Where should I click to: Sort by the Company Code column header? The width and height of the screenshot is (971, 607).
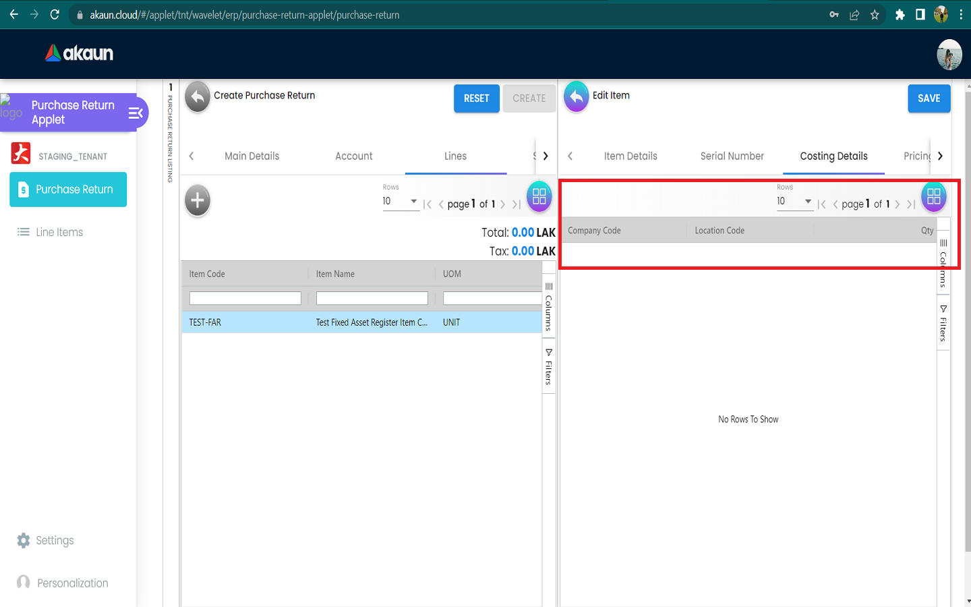click(x=594, y=231)
